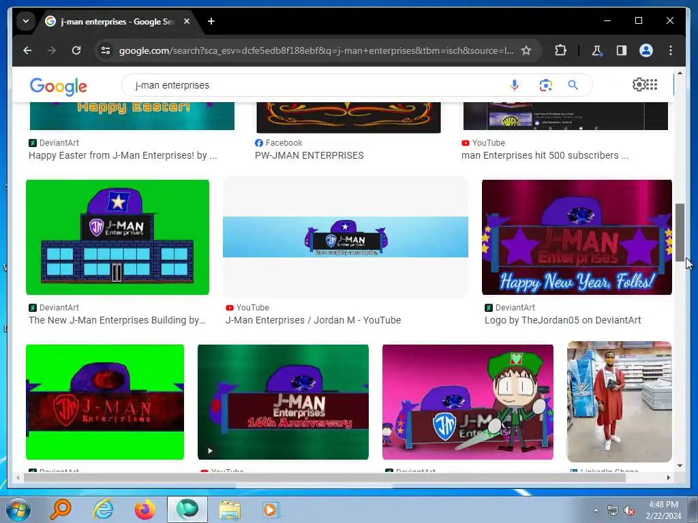Search by image with Google Lens

point(545,85)
